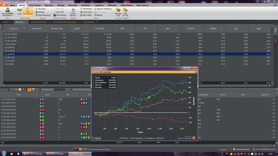Cancel loading with the red X button
This screenshot has width=278, height=156.
point(76,149)
